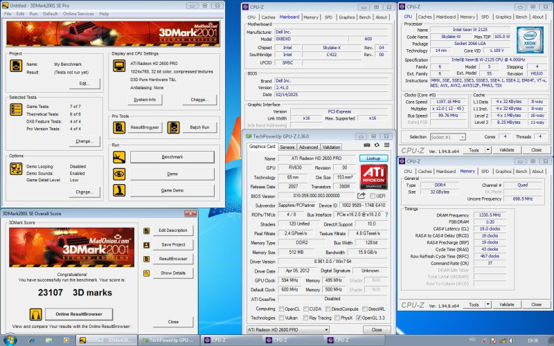The image size is (554, 346).
Task: Toggle the Vulkan technologies checkbox
Action: [x=283, y=318]
